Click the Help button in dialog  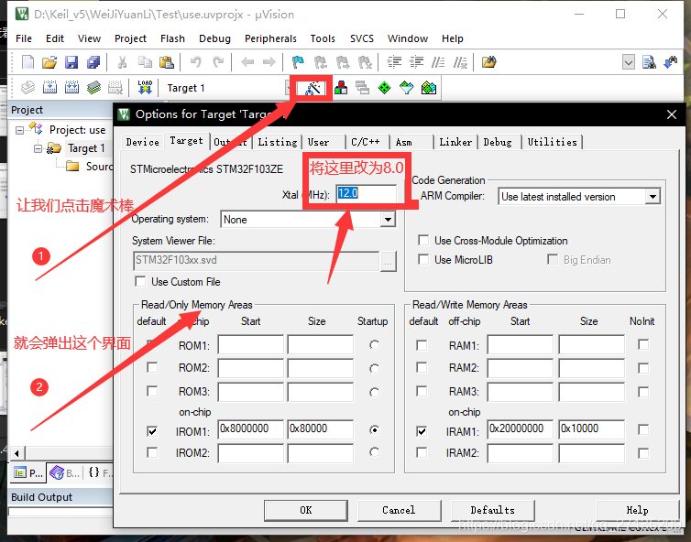(x=637, y=510)
